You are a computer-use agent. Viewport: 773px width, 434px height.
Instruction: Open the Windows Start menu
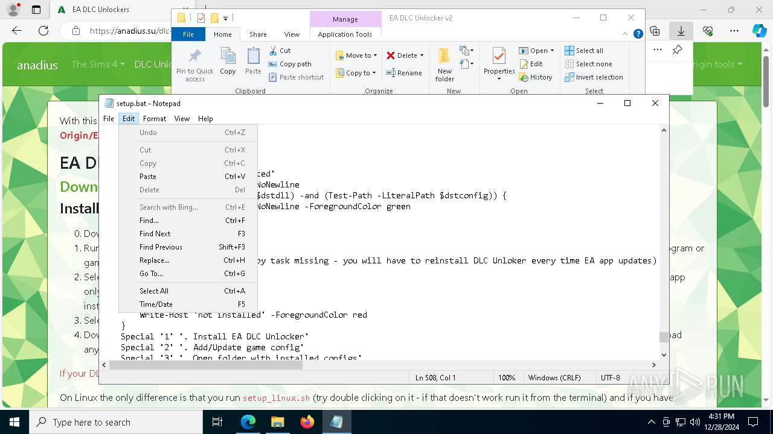click(14, 422)
